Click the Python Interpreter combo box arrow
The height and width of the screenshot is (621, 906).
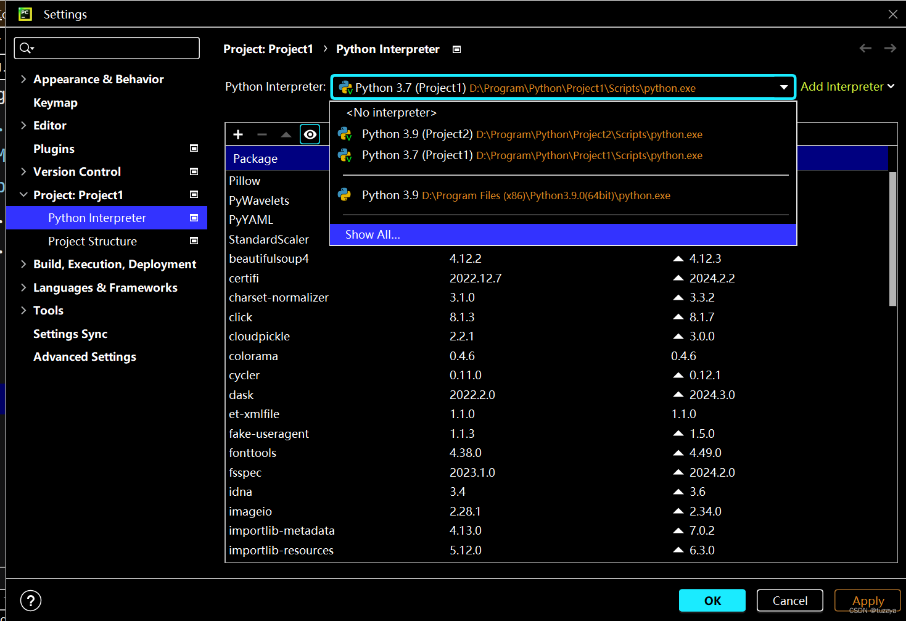[784, 88]
